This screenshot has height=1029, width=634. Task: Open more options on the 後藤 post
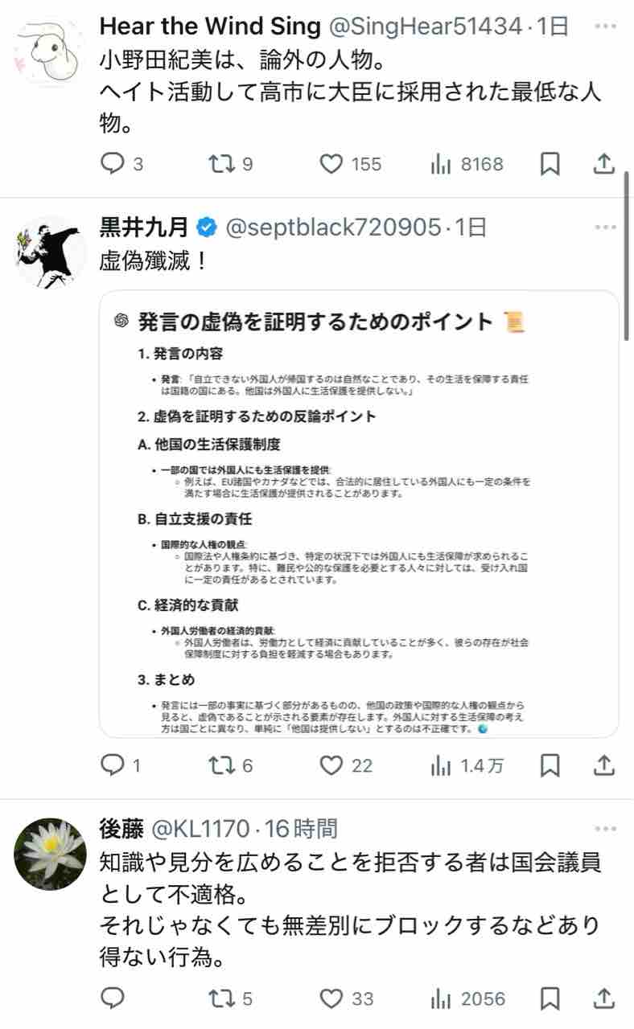[x=605, y=827]
